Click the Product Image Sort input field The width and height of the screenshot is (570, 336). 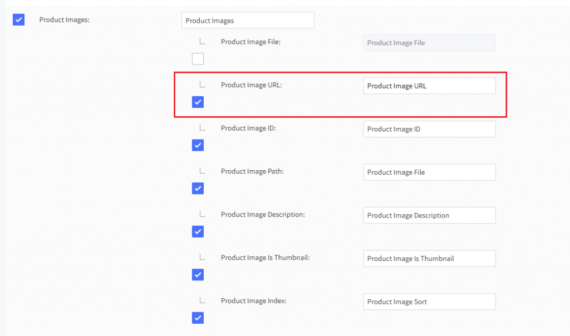[x=429, y=302]
